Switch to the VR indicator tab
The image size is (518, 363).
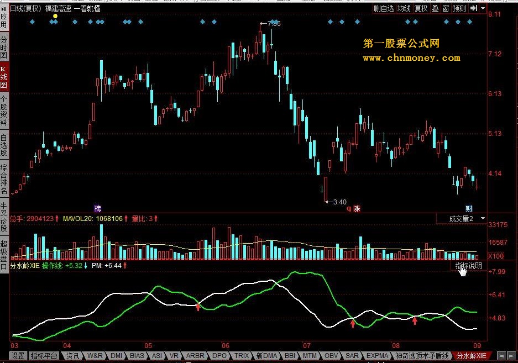174,356
